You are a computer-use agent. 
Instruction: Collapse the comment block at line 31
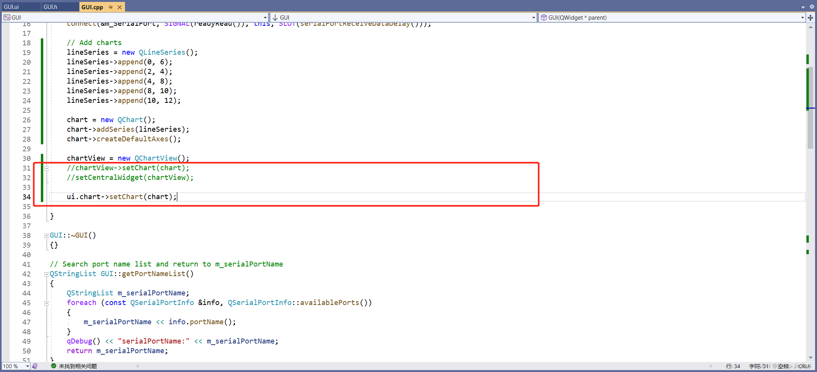[x=47, y=168]
